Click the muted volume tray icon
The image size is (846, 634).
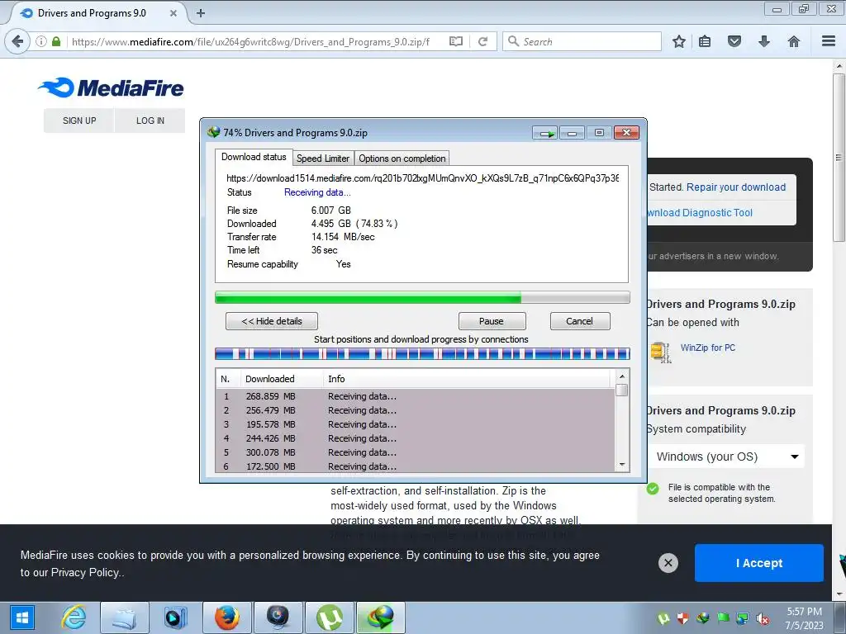[x=763, y=618]
